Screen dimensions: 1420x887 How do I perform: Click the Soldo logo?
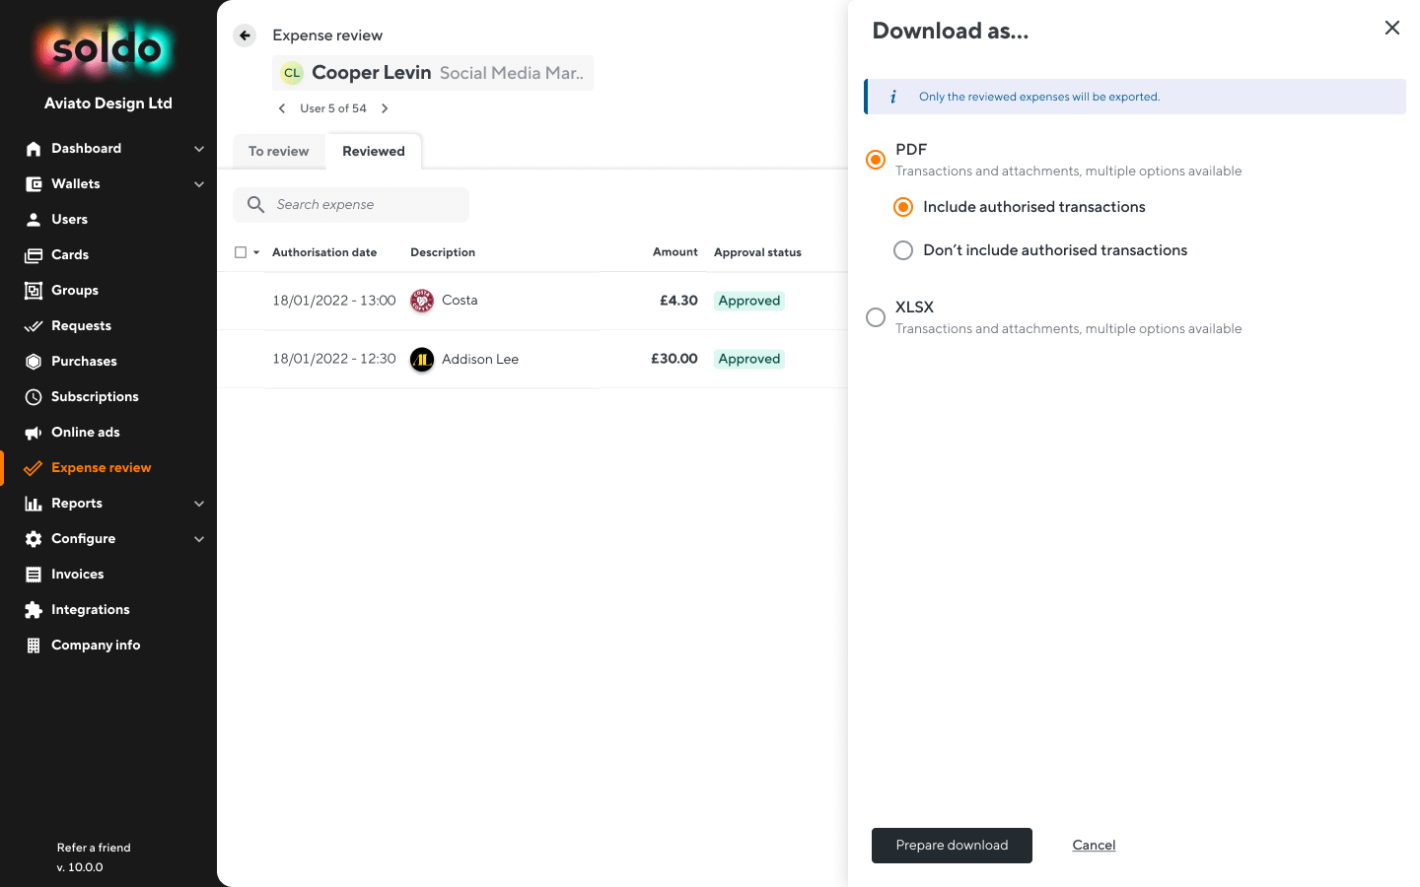107,48
